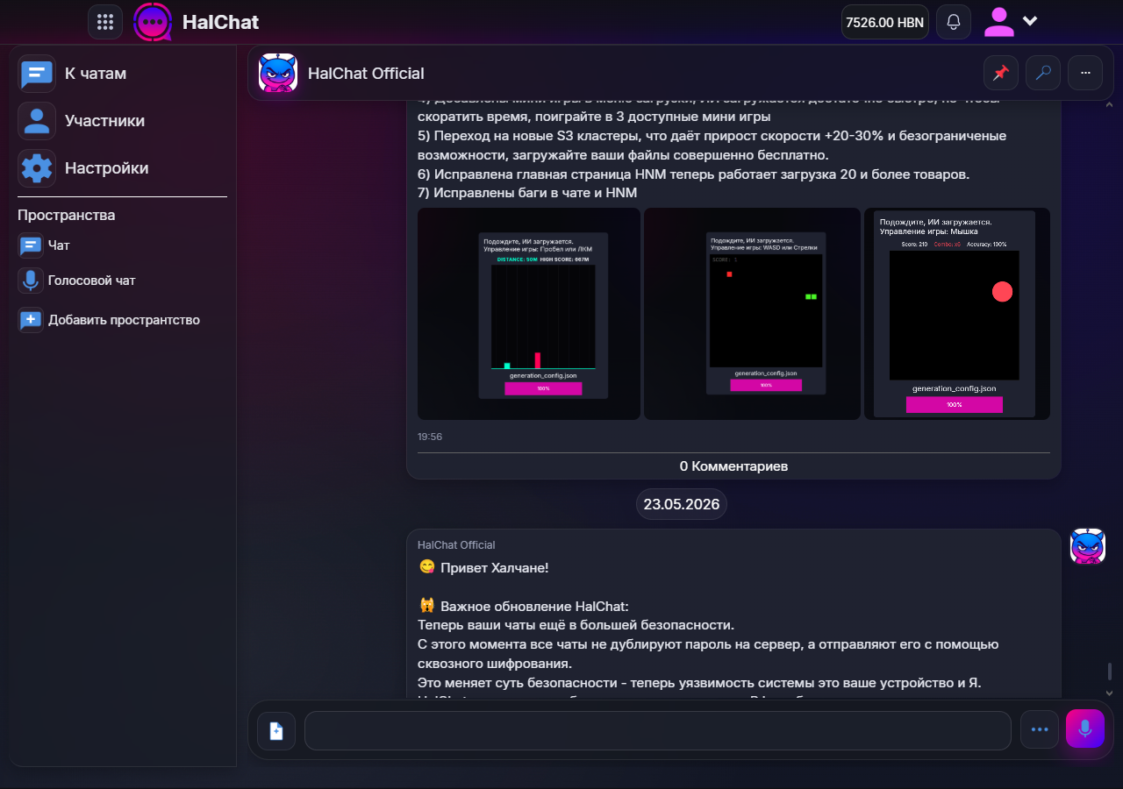Viewport: 1123px width, 789px height.
Task: Open the apps grid menu icon
Action: click(105, 22)
